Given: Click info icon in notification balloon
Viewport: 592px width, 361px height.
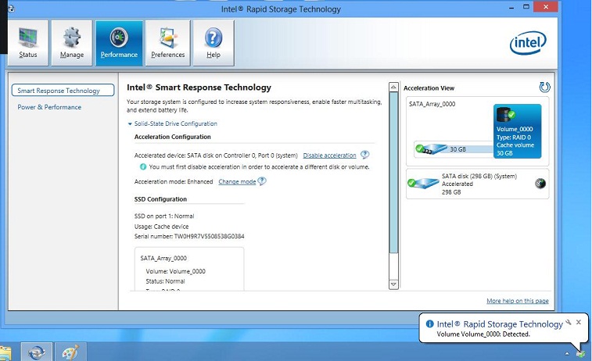Looking at the screenshot, I should (429, 323).
